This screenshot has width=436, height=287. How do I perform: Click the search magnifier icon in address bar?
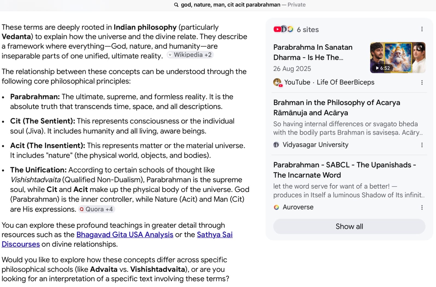click(x=176, y=5)
